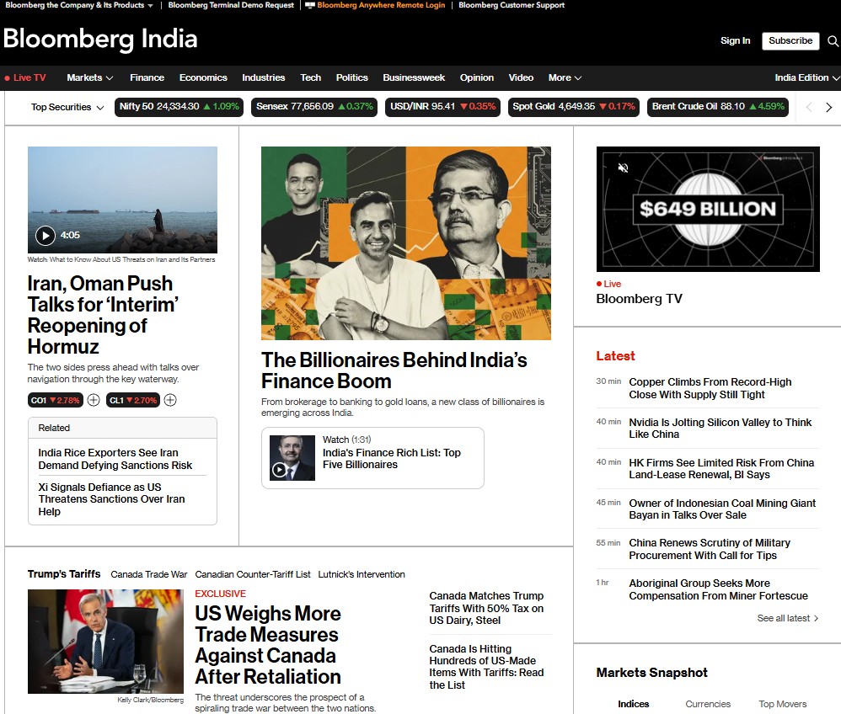Screen dimensions: 841x714
Task: Unmute the Bloomberg TV live video
Action: (623, 168)
